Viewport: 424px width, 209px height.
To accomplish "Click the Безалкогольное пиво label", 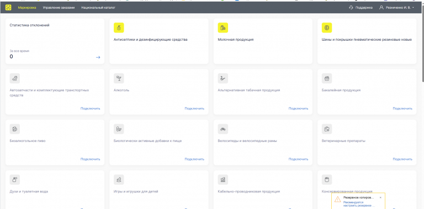I will point(28,141).
